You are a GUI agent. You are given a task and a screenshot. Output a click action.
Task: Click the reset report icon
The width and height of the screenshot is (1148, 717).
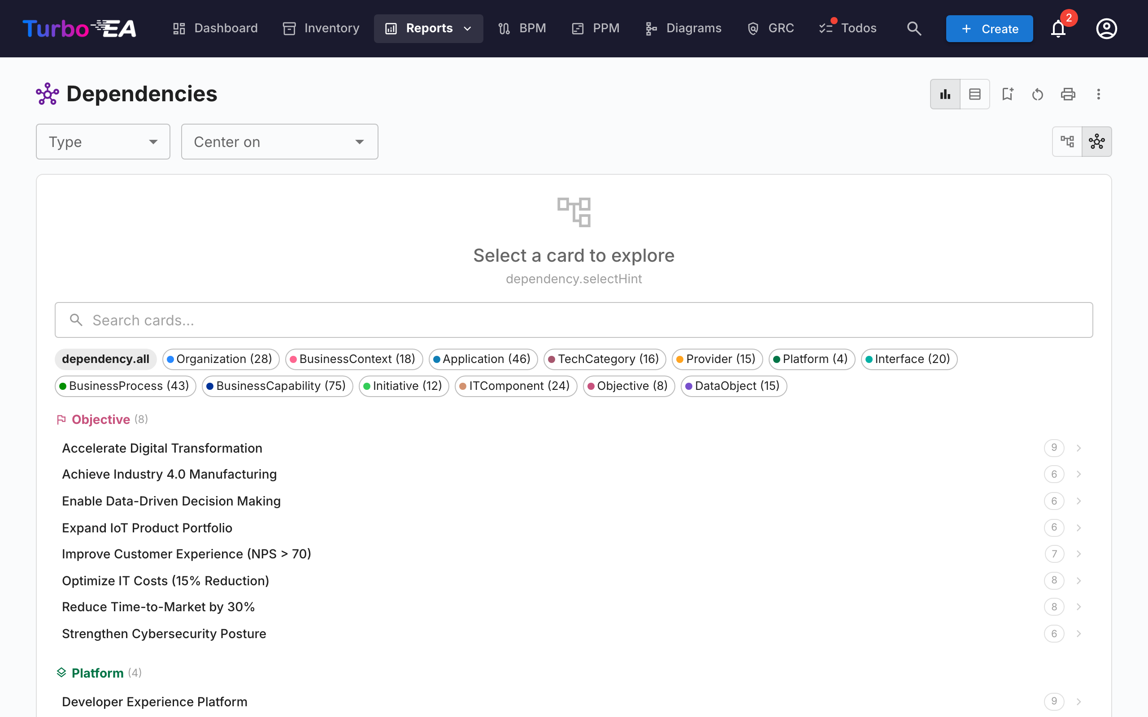(1038, 94)
